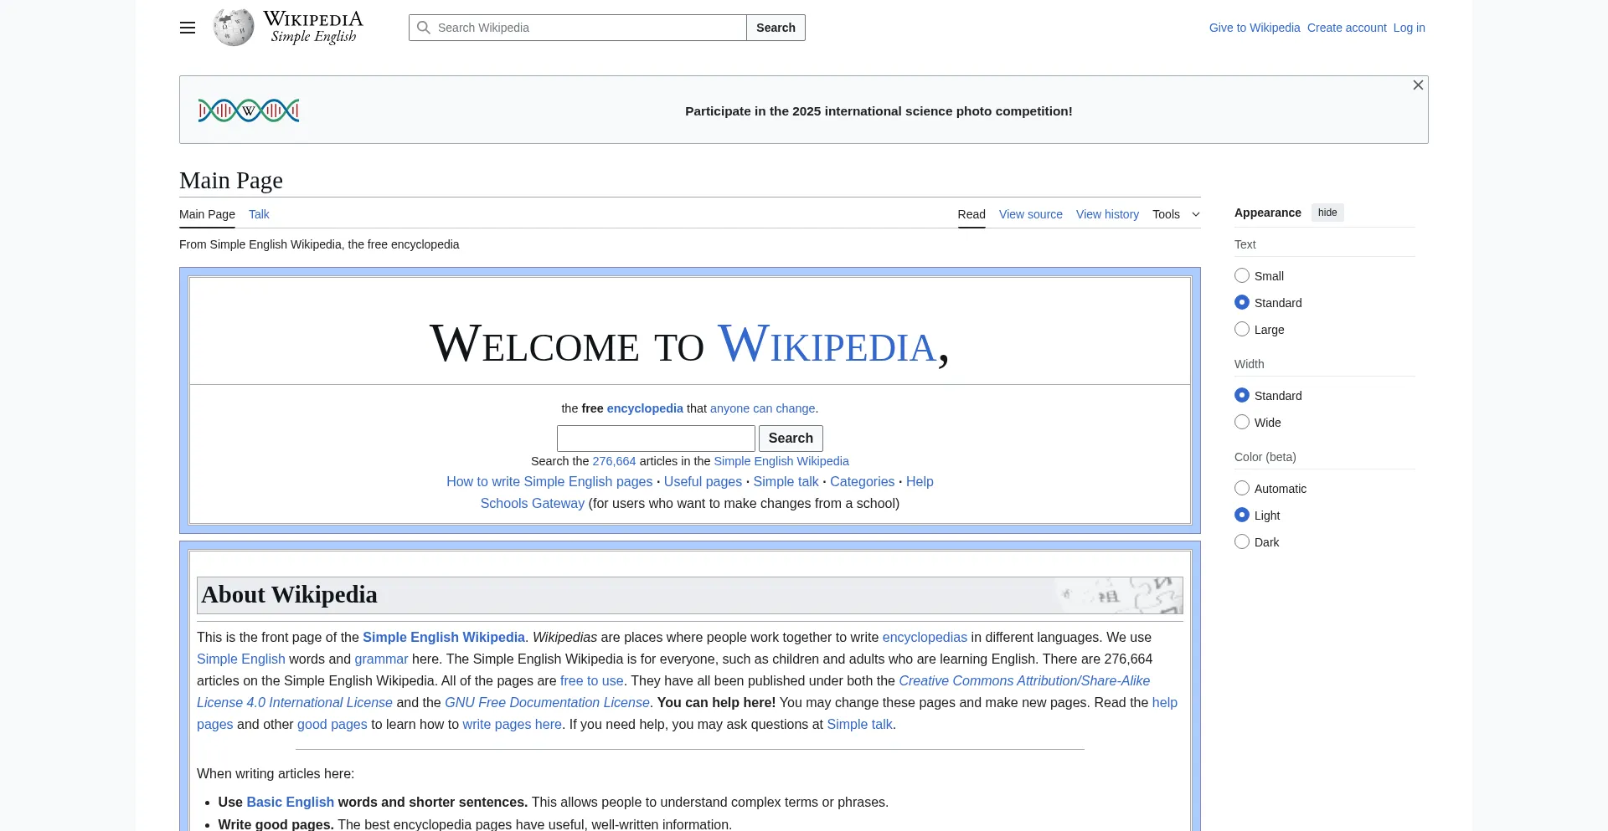Switch width to Wide
This screenshot has width=1608, height=831.
coord(1242,423)
